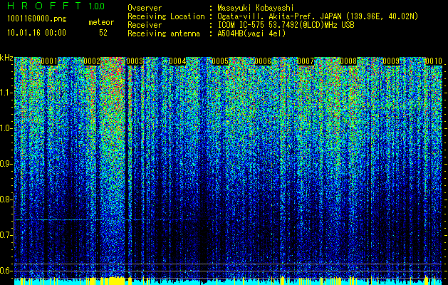Click the time marker 0006
Image resolution: width=448 pixels, height=285 pixels.
[x=263, y=61]
